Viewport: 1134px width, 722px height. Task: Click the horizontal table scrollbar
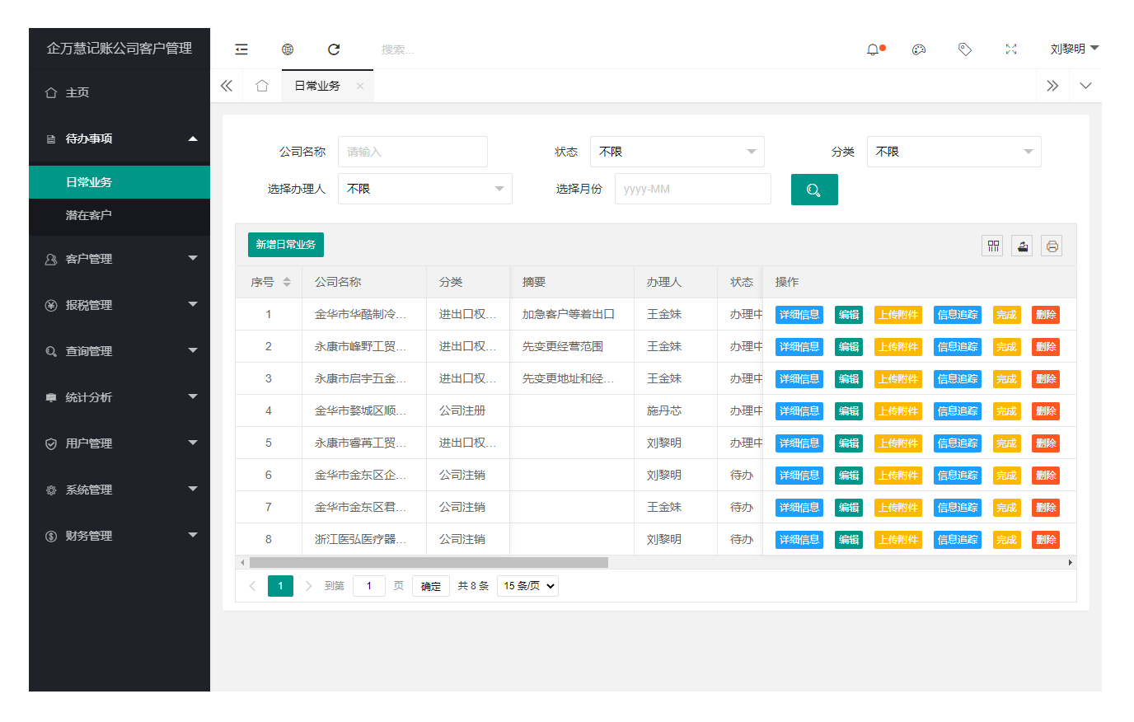(429, 563)
